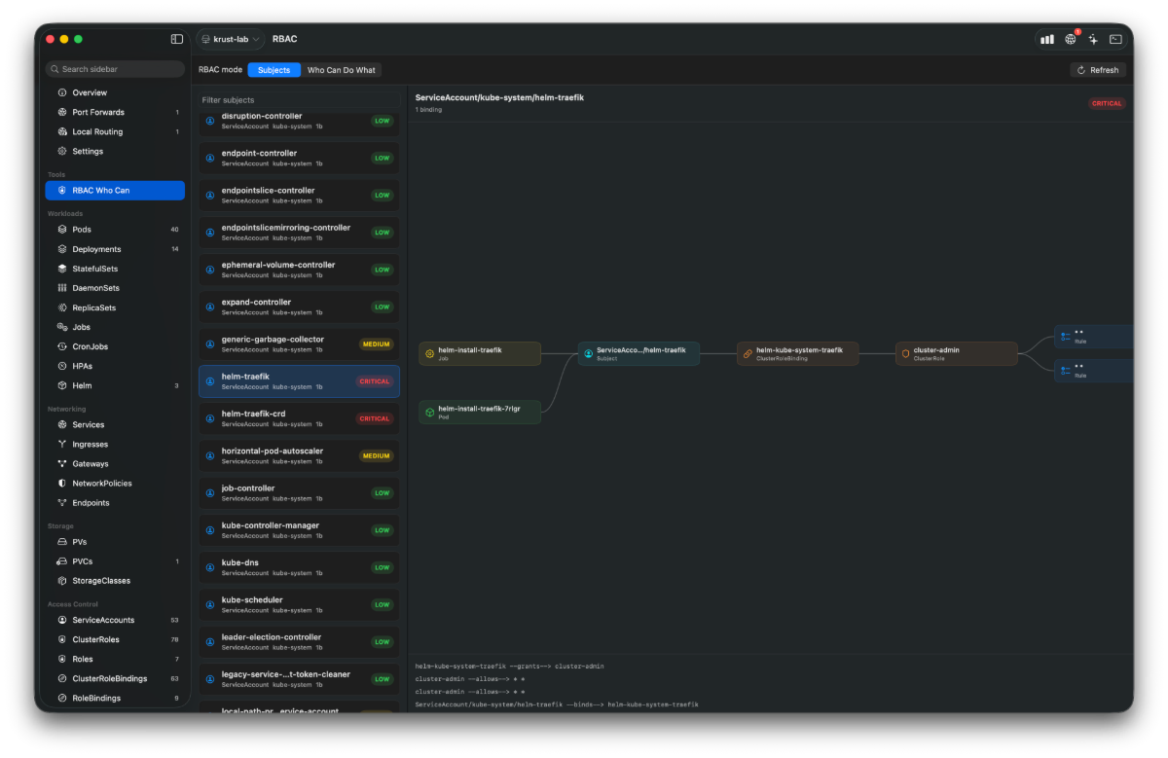Switch RBAC mode to Subjects
This screenshot has height=758, width=1168.
(274, 70)
